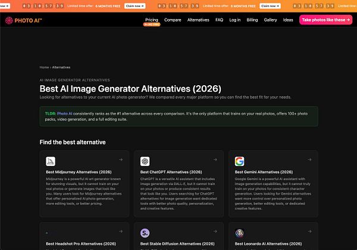Image resolution: width=357 pixels, height=250 pixels.
Task: Open the Stable Diffusion logo icon
Action: click(x=145, y=233)
